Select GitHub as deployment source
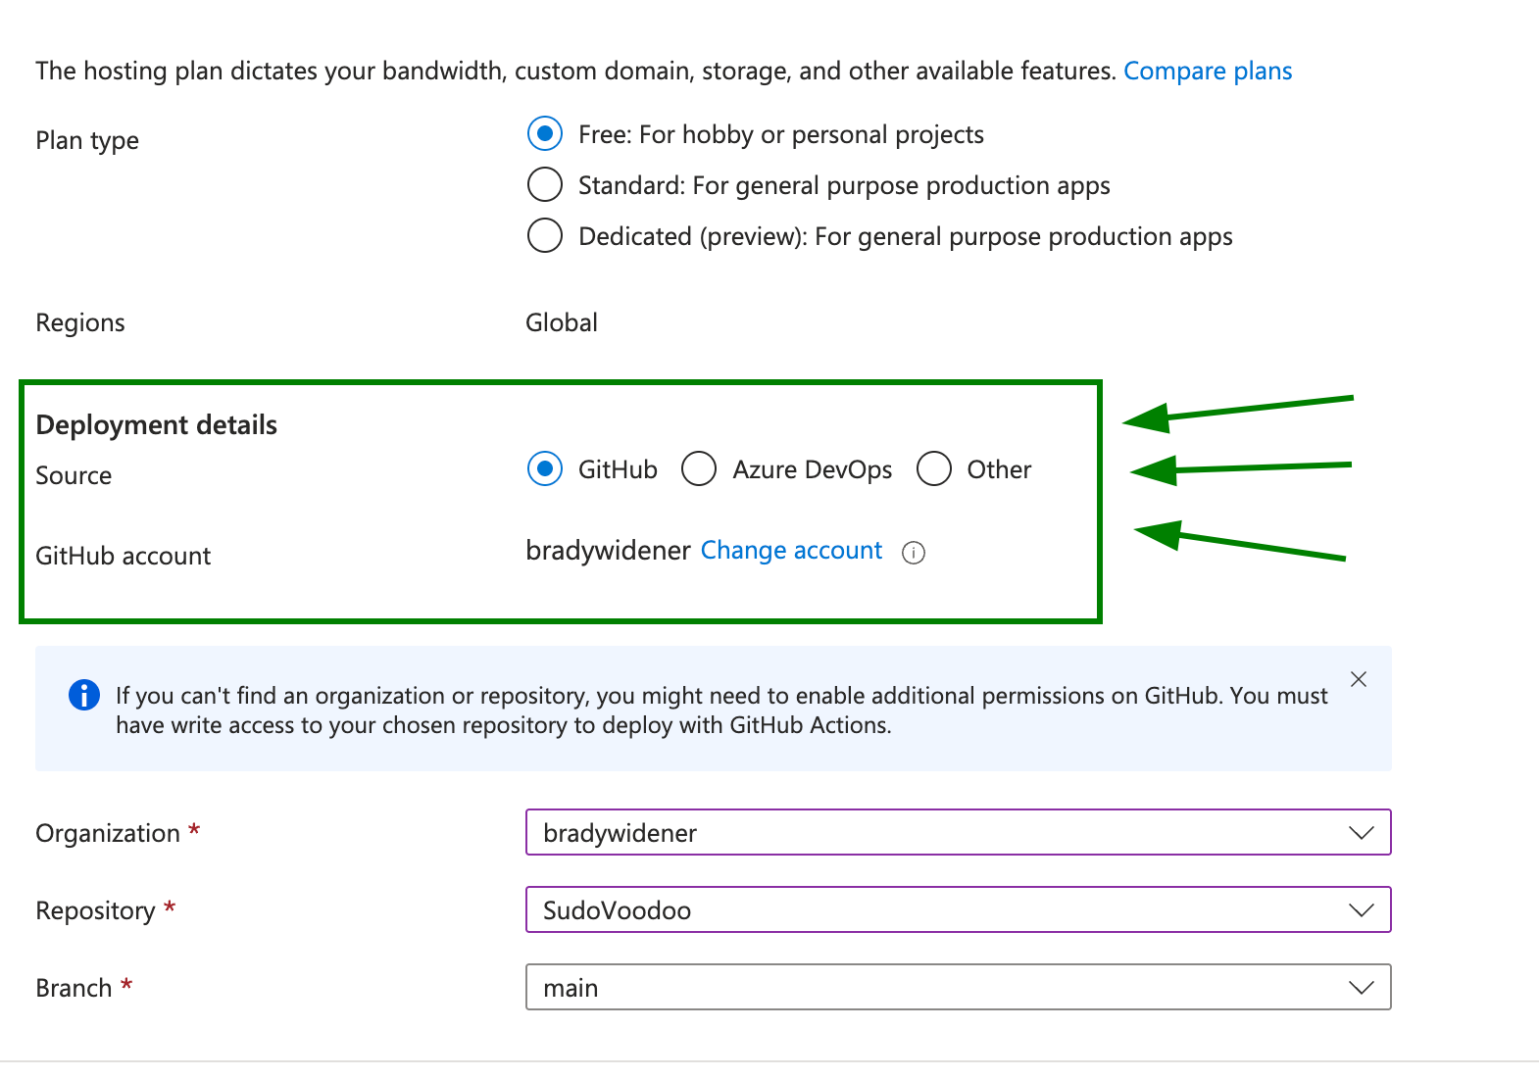The height and width of the screenshot is (1078, 1539). pos(545,468)
